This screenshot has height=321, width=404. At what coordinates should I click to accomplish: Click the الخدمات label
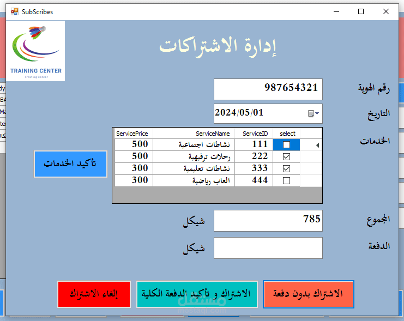tap(375, 141)
